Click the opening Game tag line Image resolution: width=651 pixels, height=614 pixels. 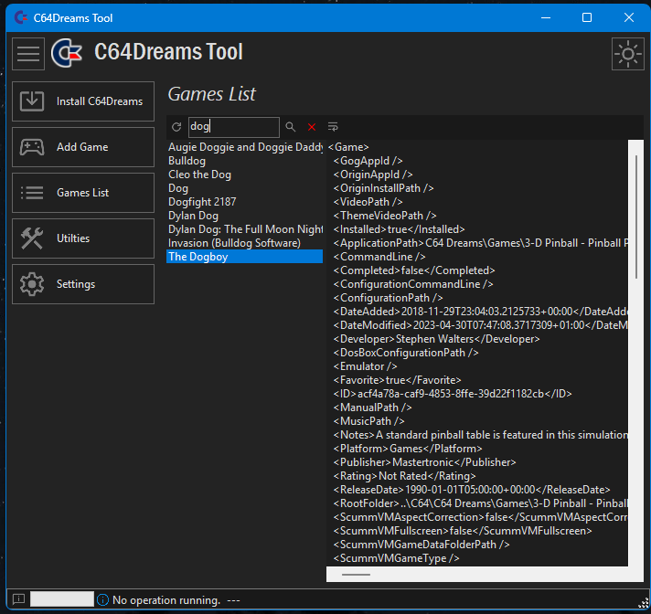tap(348, 147)
